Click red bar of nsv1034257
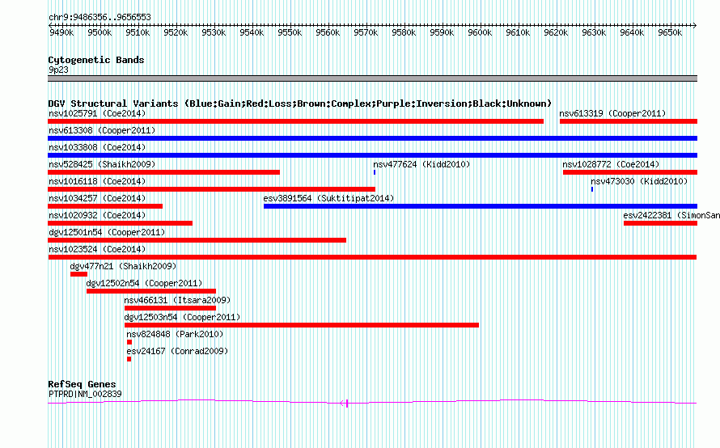This screenshot has width=720, height=448. point(105,206)
